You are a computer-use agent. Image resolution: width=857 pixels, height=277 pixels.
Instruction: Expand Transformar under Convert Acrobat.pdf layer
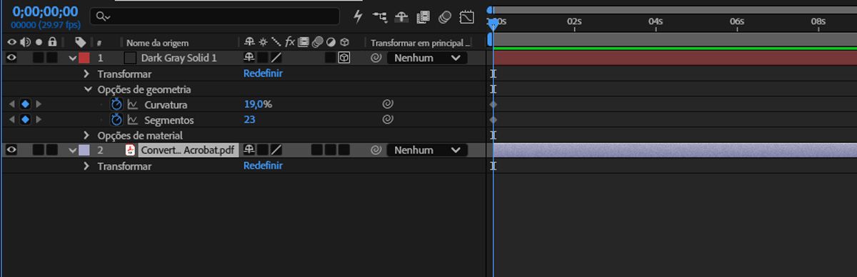tap(87, 166)
